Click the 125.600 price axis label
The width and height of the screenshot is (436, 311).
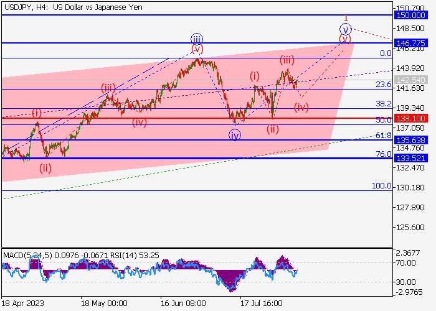pyautogui.click(x=410, y=227)
